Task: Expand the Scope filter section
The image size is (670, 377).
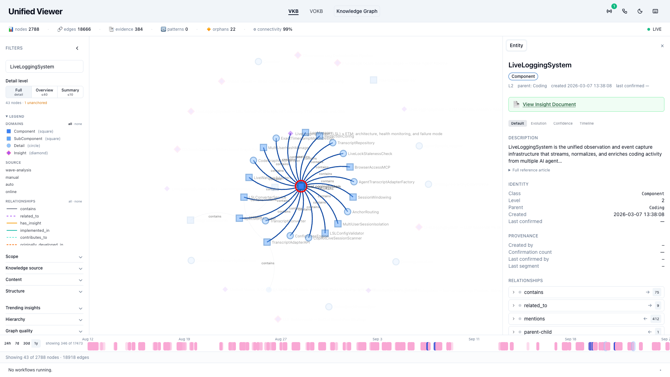Action: 44,257
